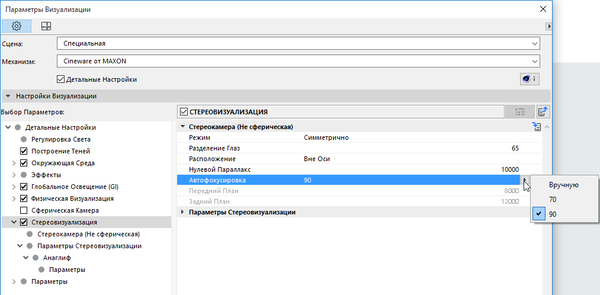Viewport: 600px width, 295px height.
Task: Click the list view toggle button
Action: click(x=519, y=112)
